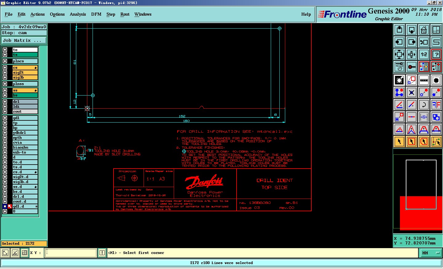Toggle the checkbox for layer mpth

(x=5, y=138)
